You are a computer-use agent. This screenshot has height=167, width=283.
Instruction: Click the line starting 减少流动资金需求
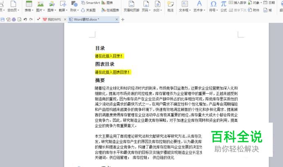click(x=166, y=104)
